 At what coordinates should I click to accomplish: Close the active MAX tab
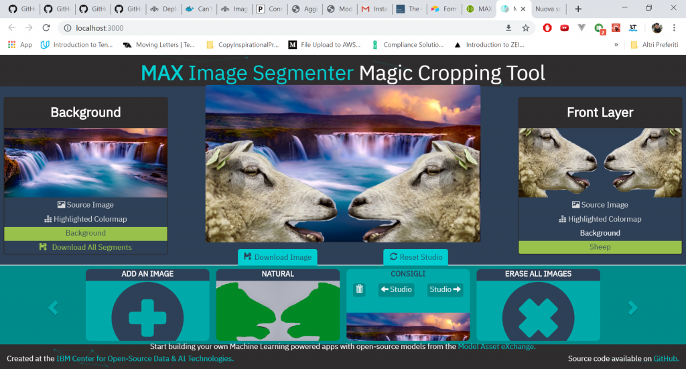pyautogui.click(x=523, y=9)
